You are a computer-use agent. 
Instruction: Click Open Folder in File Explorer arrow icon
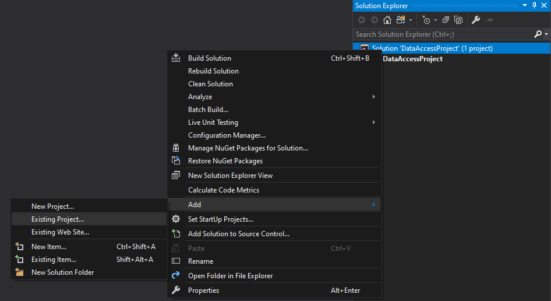click(x=176, y=275)
